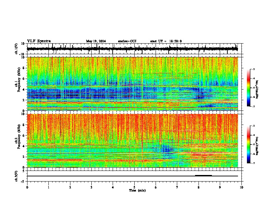272x210 pixels.
Task: Click the ch.1 spectrogram panel
Action: click(x=132, y=84)
